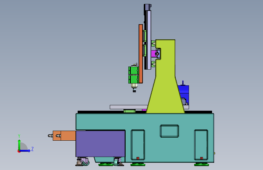The height and width of the screenshot is (170, 263).
Task: Pick the large purple cabinet box
Action: pyautogui.click(x=100, y=144)
